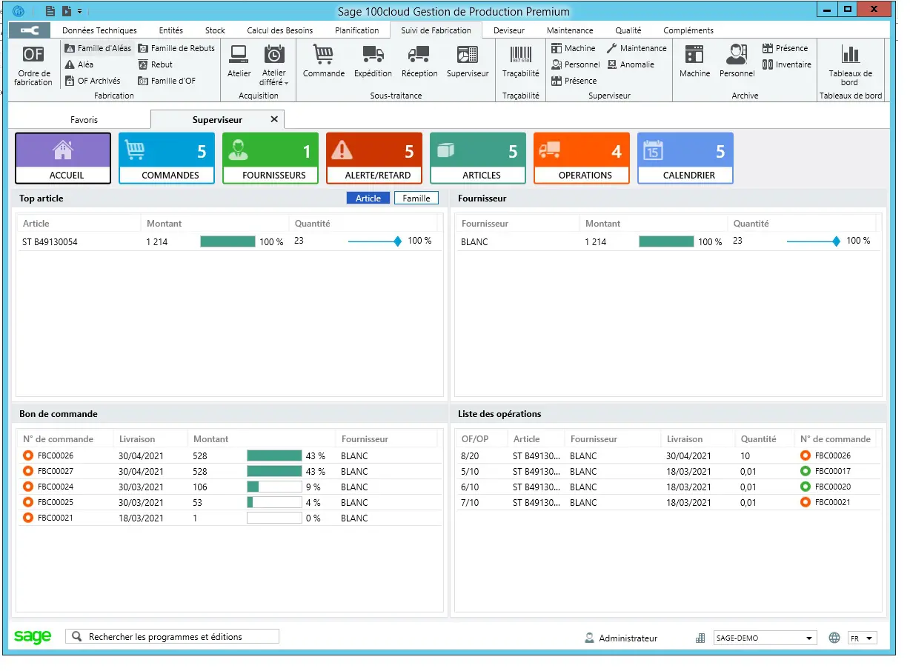The height and width of the screenshot is (671, 910).
Task: Switch to the Planification ribbon tab
Action: pyautogui.click(x=357, y=30)
